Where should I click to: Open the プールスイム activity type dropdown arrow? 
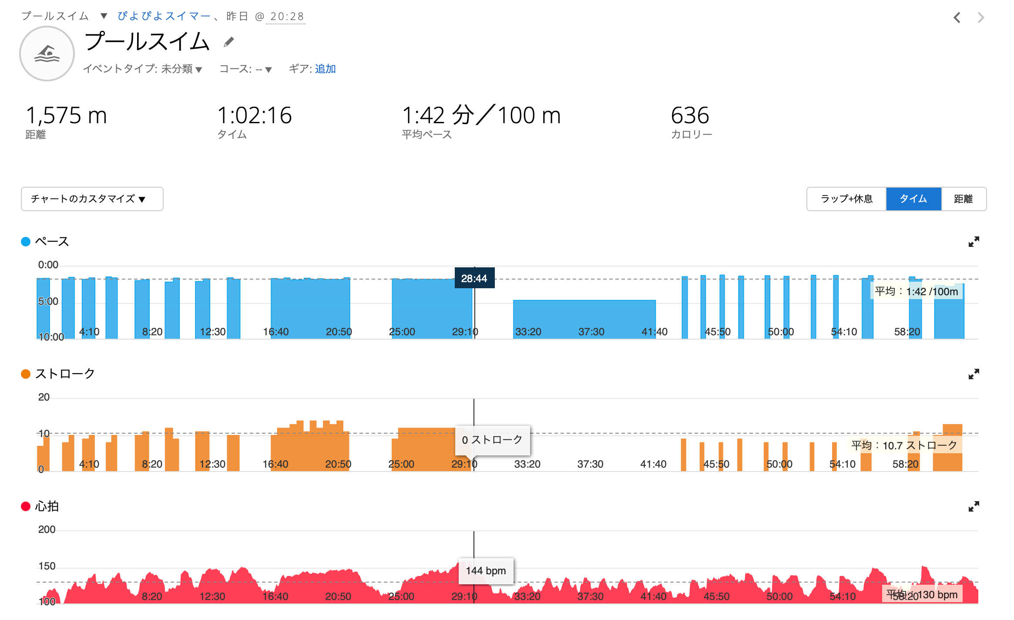(x=104, y=16)
